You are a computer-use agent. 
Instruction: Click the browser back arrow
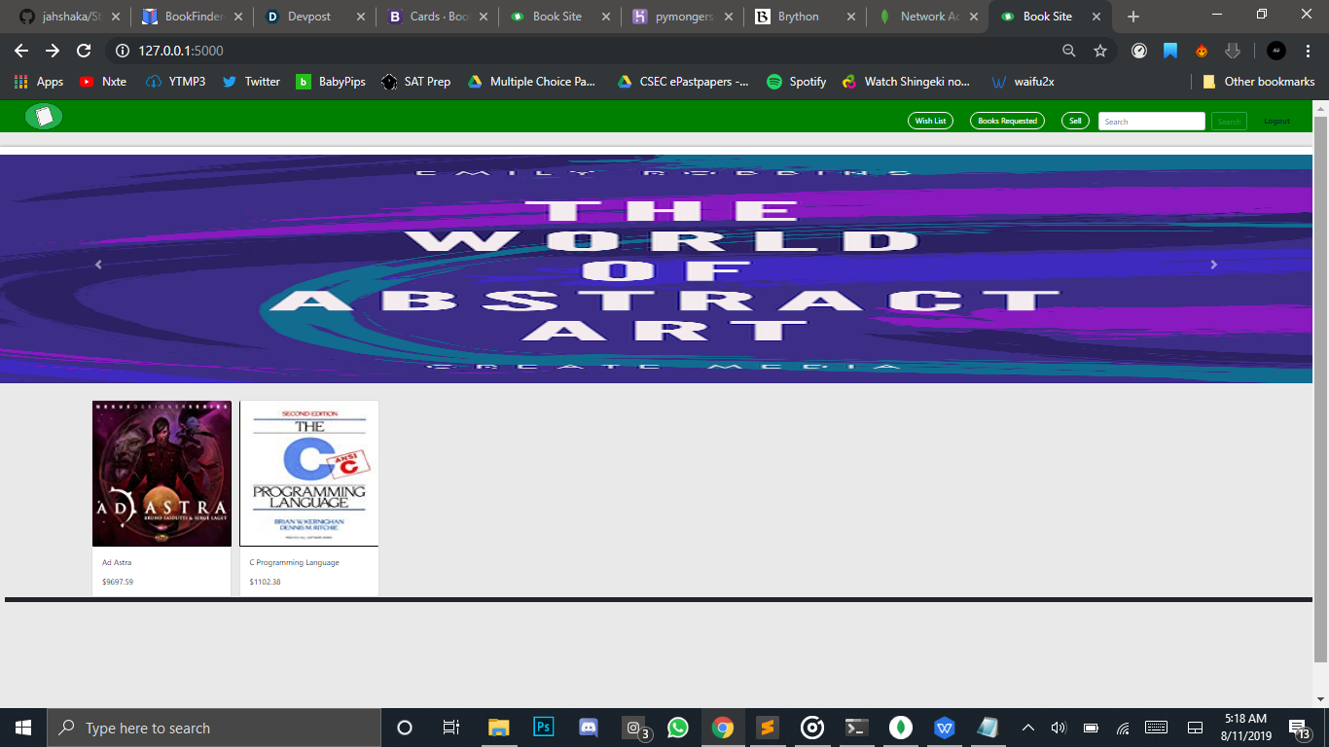click(x=21, y=51)
